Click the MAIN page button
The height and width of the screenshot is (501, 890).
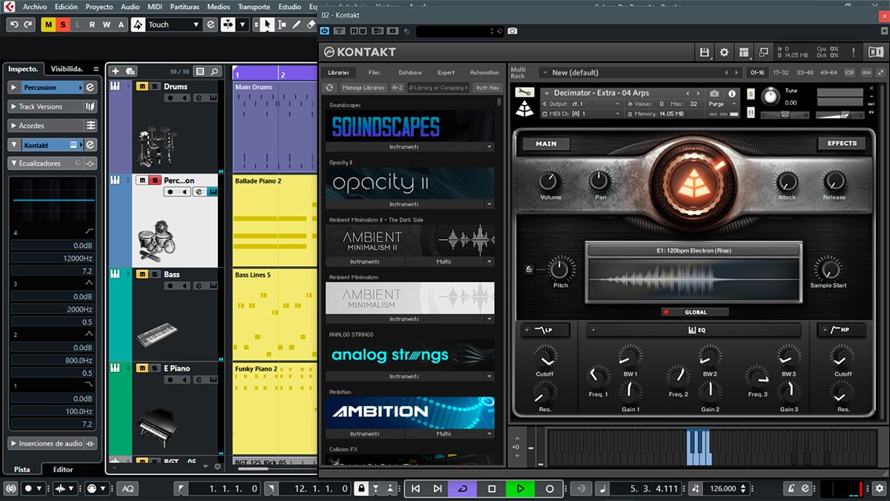pos(546,144)
